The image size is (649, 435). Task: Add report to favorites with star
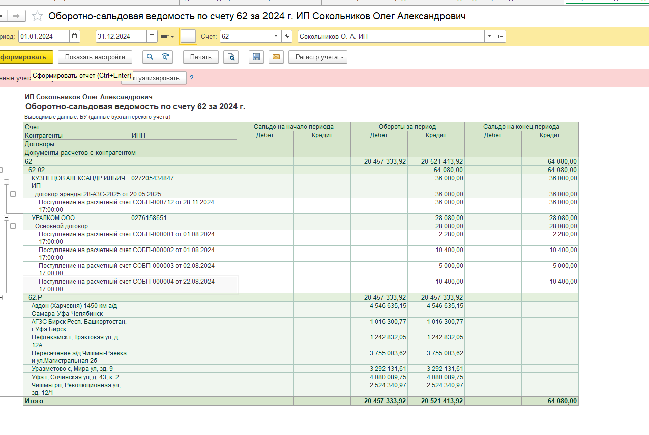37,16
